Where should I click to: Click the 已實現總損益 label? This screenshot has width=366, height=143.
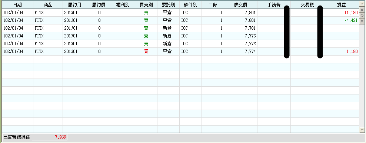[16, 137]
